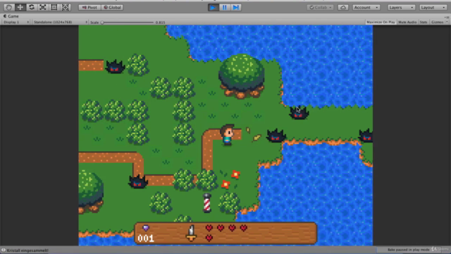This screenshot has width=451, height=254.
Task: Select the combined Transform tool
Action: coord(66,7)
